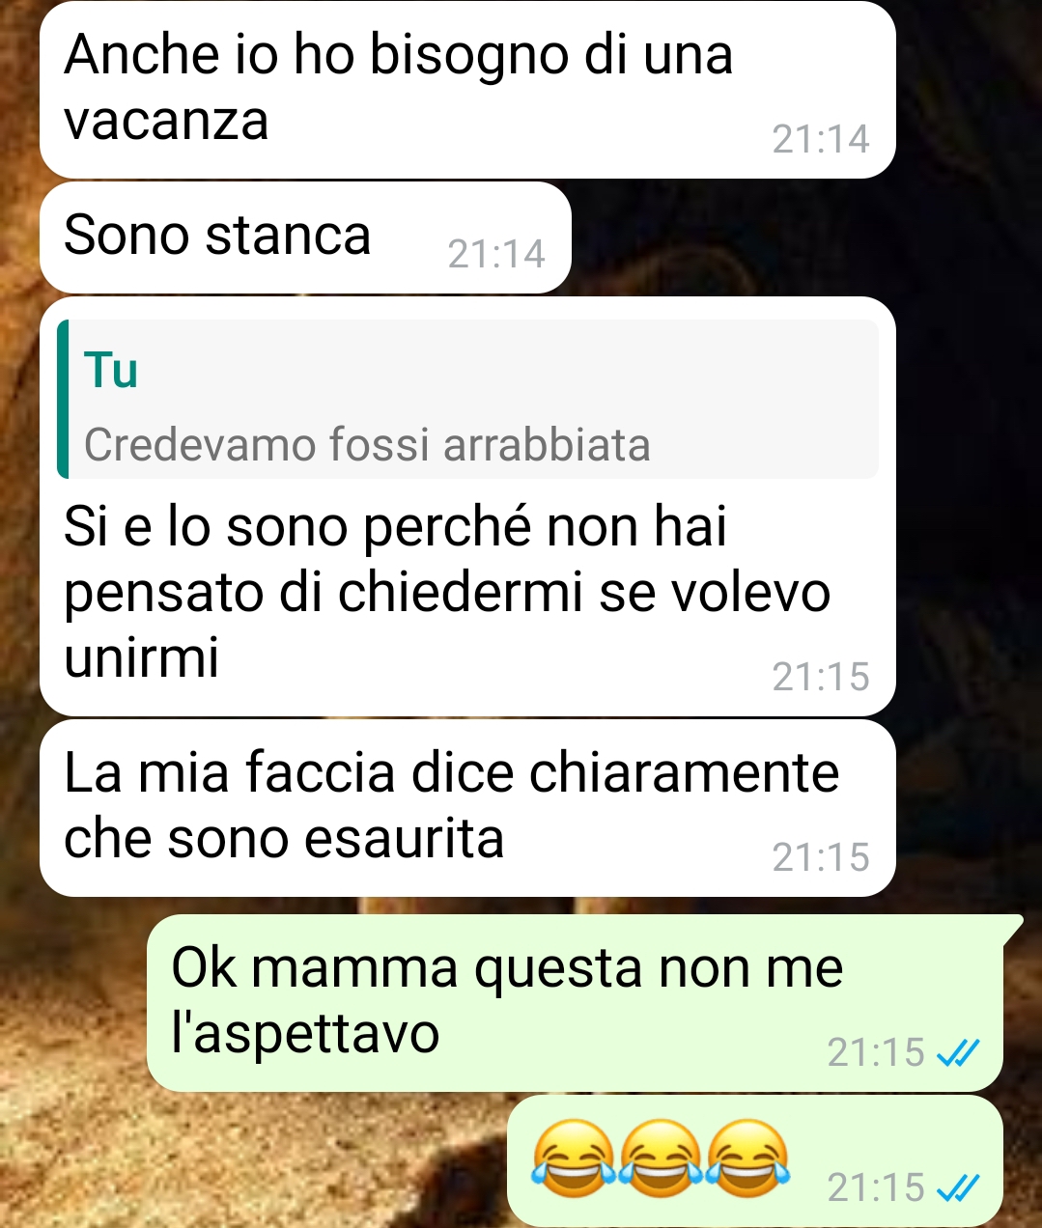Tap the green bar of the quoted reply

[63, 399]
